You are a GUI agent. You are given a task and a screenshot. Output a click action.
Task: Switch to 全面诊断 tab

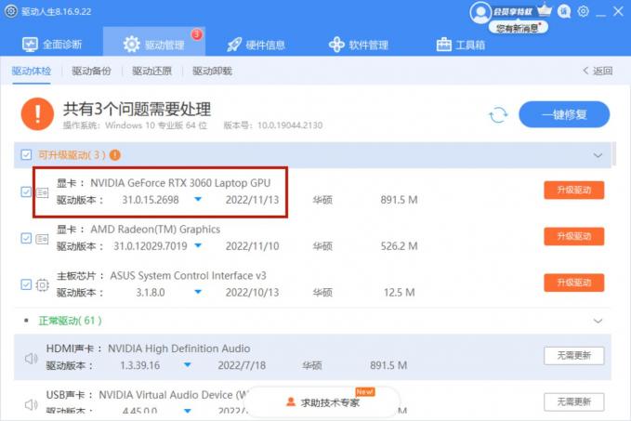coord(51,44)
